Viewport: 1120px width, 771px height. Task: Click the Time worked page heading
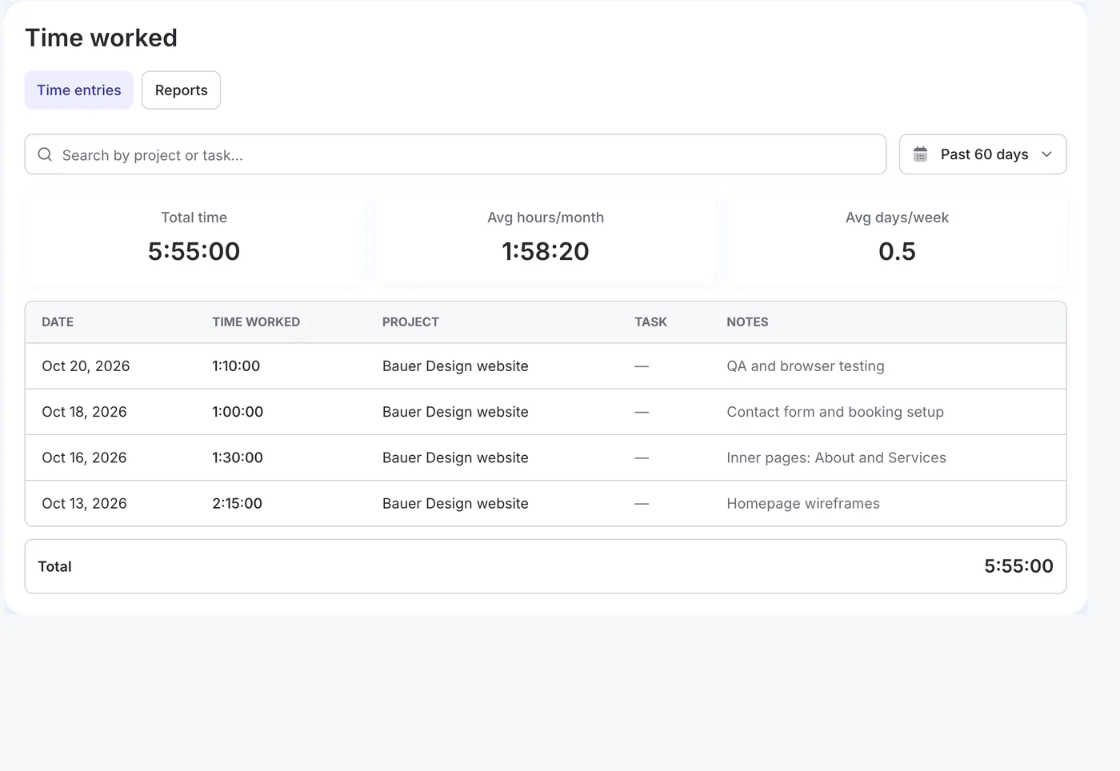click(x=102, y=38)
